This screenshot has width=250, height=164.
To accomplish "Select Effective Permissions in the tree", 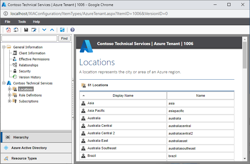I will 34,59.
